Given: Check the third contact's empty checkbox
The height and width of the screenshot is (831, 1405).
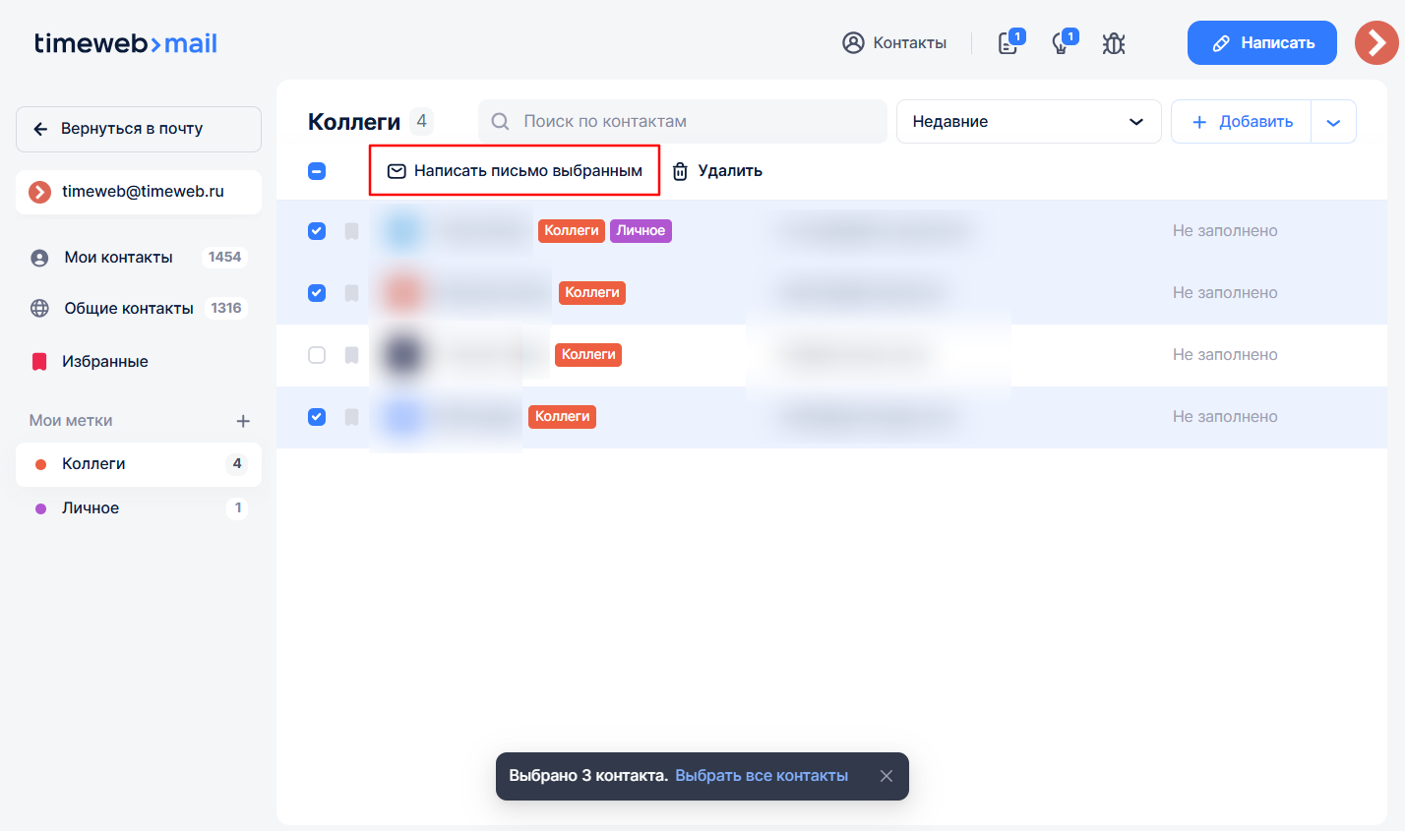Looking at the screenshot, I should [x=317, y=355].
